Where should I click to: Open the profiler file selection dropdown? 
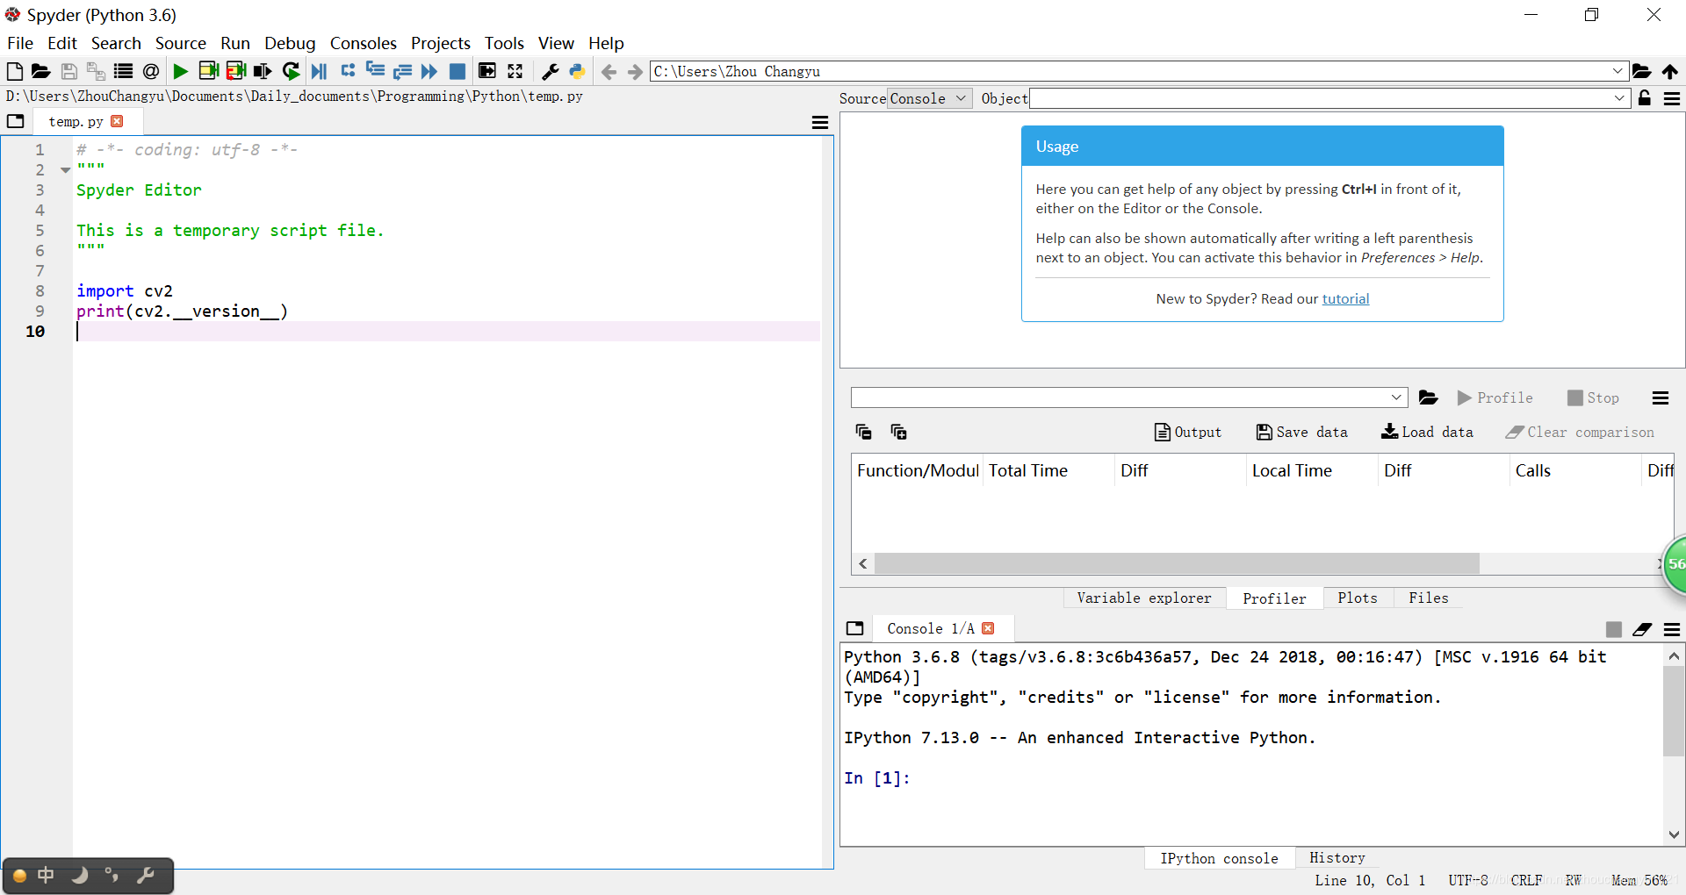pos(1396,397)
